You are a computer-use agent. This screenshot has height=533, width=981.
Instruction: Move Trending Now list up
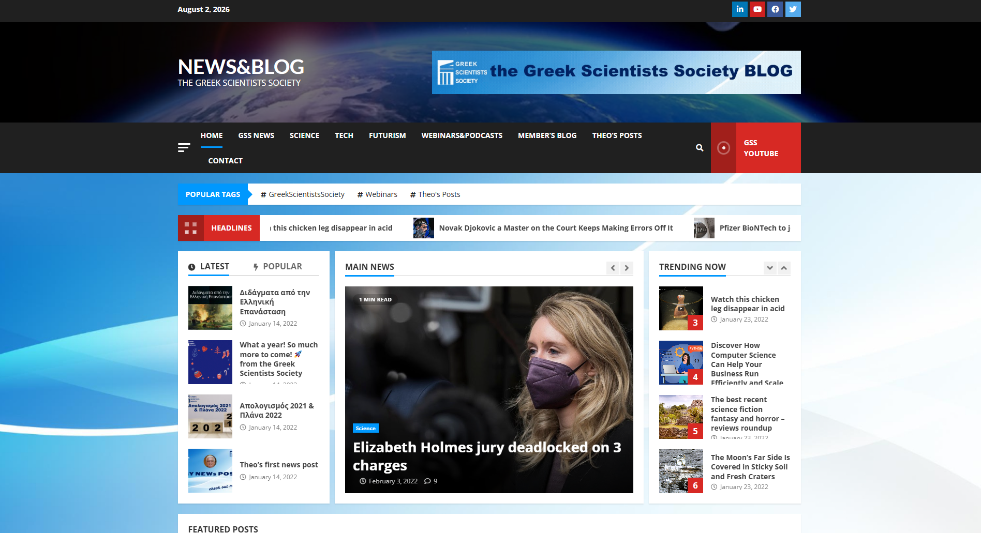point(784,268)
